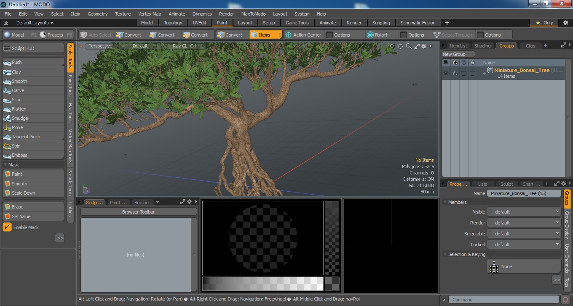Click the vertical checkered strip beside the preview
The width and height of the screenshot is (573, 306).
tap(332, 238)
